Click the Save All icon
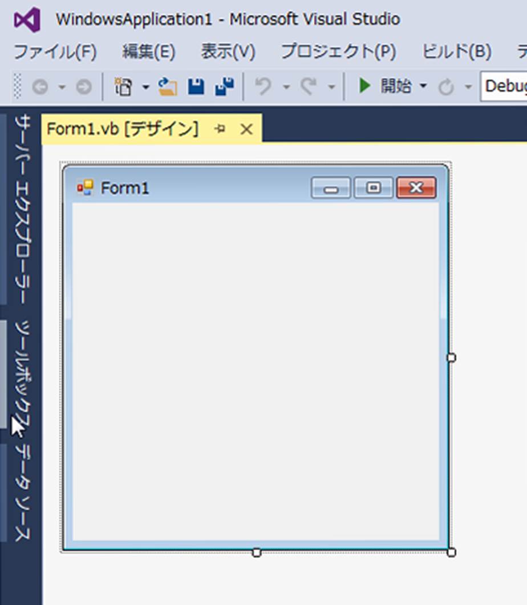 point(224,87)
